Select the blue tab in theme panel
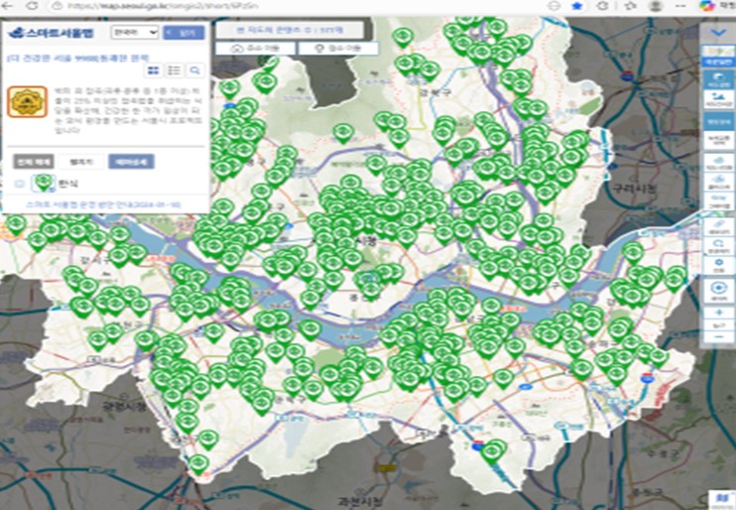This screenshot has width=736, height=510. point(131,161)
